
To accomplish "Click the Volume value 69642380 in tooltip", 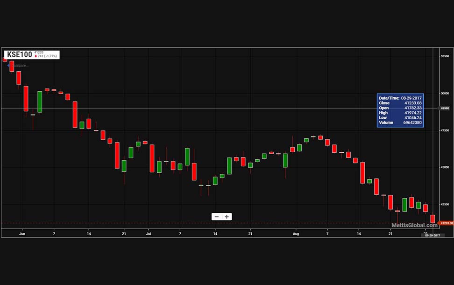I will point(412,122).
